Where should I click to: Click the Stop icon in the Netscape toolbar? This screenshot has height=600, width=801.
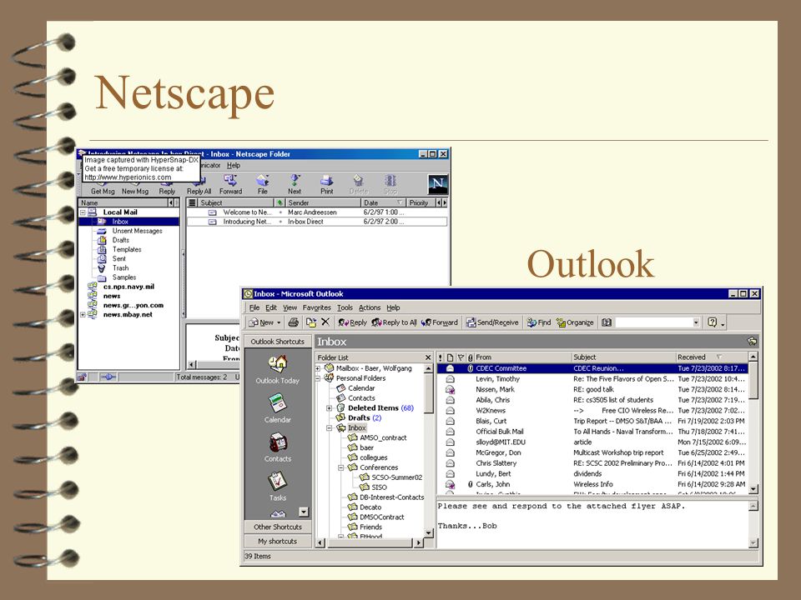(390, 180)
